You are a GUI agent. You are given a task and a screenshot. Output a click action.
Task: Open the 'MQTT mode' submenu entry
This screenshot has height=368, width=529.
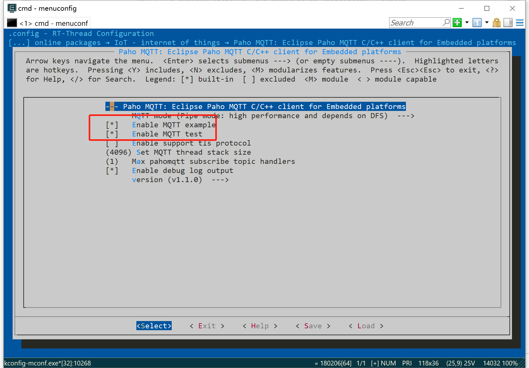pos(273,116)
